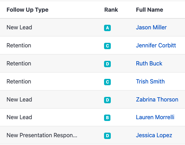Select the Retention cell in Ruth Buck's row
The height and width of the screenshot is (145, 185).
[19, 64]
